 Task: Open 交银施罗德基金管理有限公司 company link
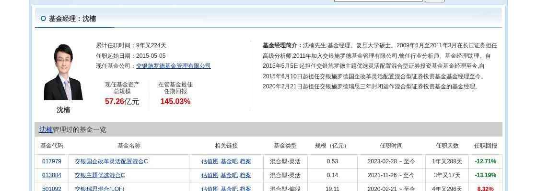173,66
